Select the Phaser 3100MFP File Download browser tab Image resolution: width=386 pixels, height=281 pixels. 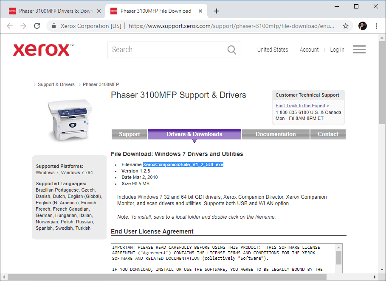point(156,11)
